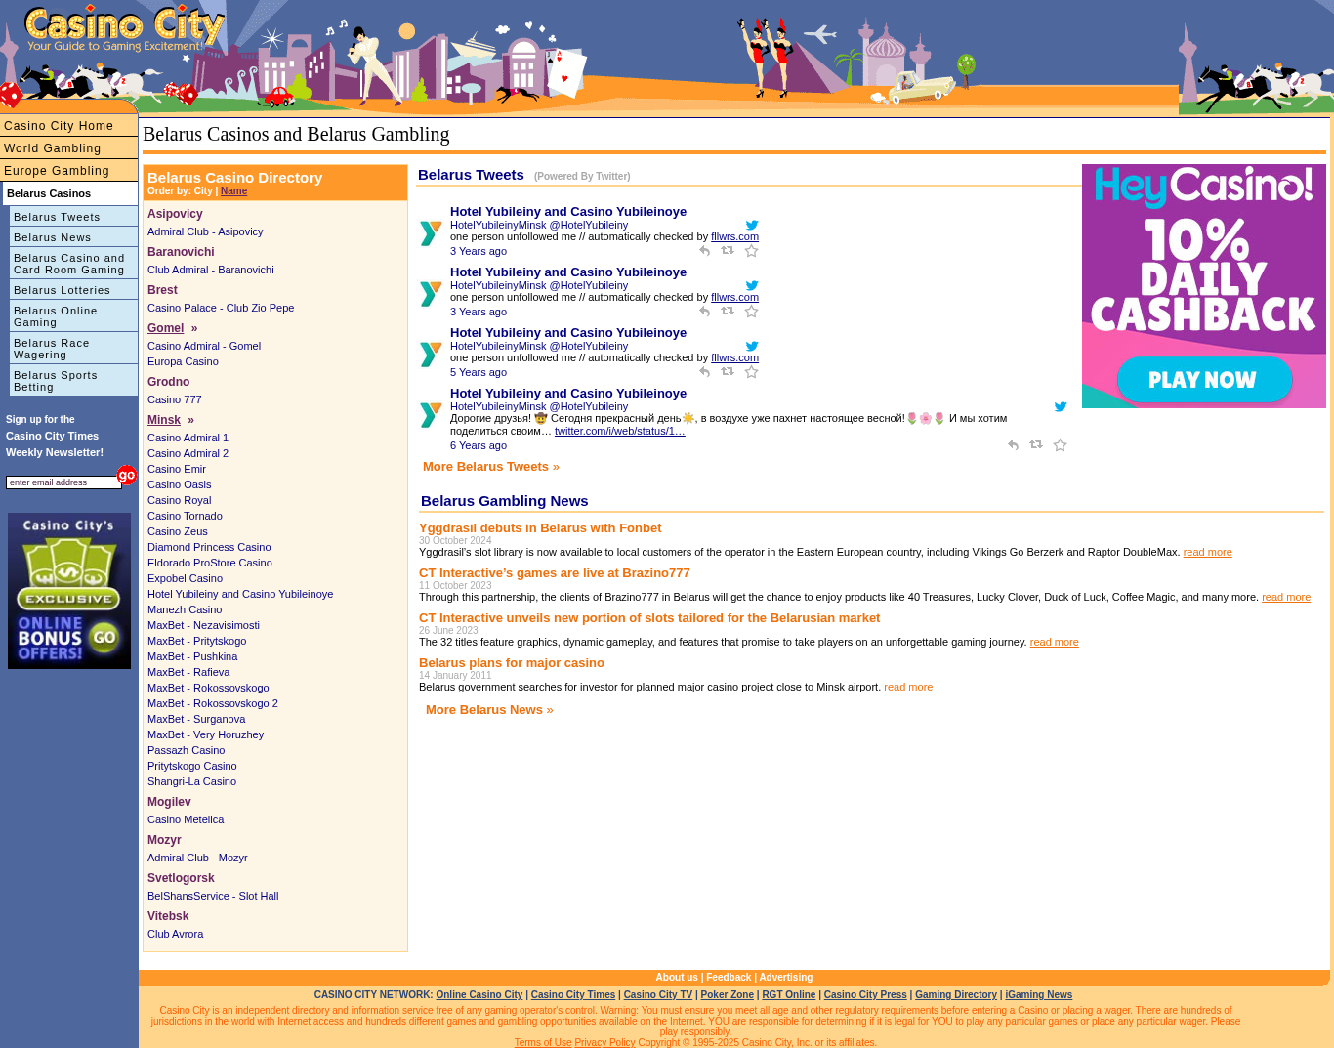Viewport: 1334px width, 1048px height.
Task: Open Shangri-La Casino listing
Action: pos(191,781)
